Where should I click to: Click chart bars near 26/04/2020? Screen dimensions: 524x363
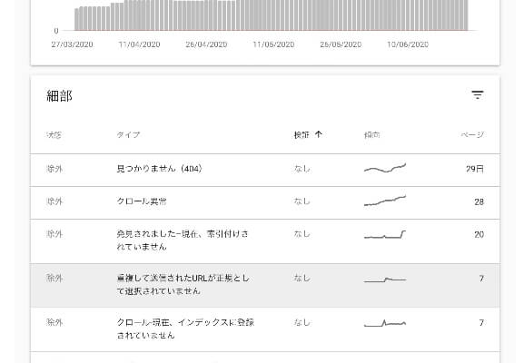(206, 15)
